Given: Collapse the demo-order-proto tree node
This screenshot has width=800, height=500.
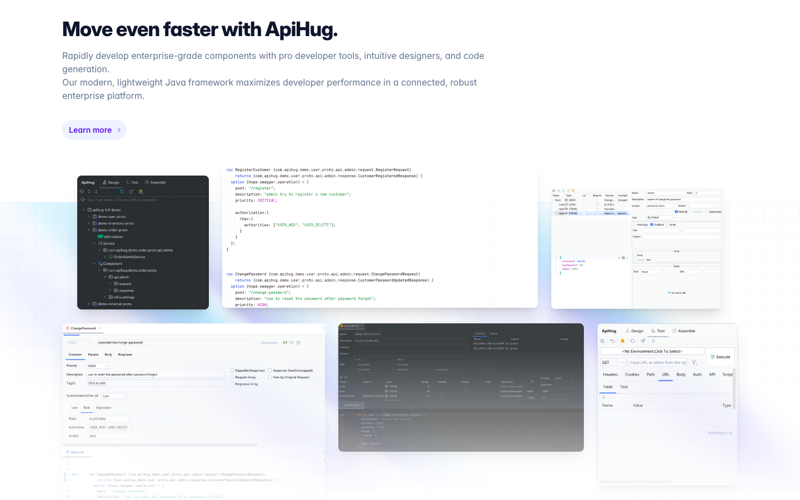Looking at the screenshot, I should [89, 230].
